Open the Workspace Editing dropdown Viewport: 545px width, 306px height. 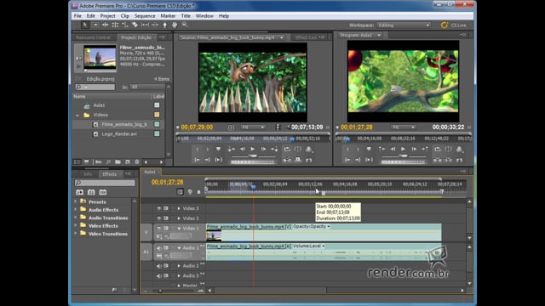[x=404, y=25]
